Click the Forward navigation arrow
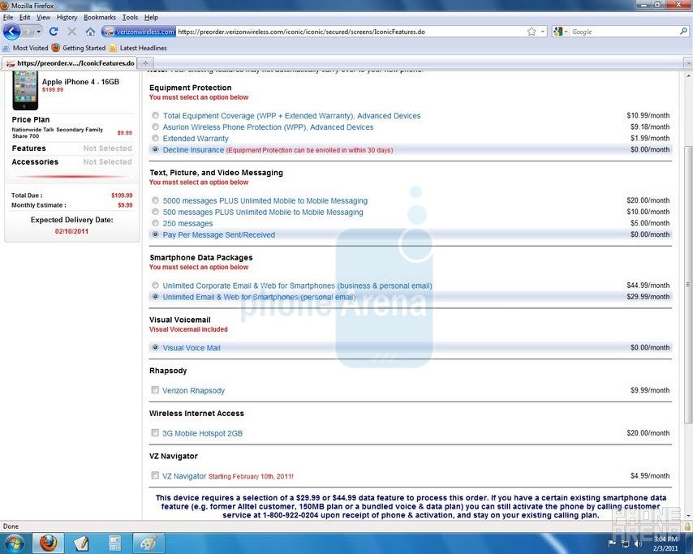Viewport: 693px width, 554px height. coord(28,32)
